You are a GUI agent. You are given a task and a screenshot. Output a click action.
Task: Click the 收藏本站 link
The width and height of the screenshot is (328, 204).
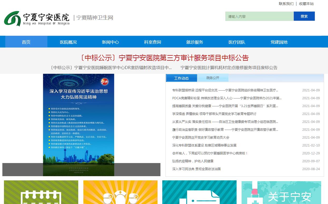click(306, 4)
